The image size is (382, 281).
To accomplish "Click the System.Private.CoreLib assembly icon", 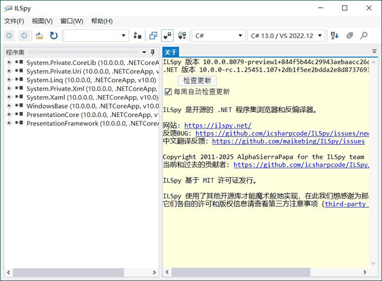I will (x=19, y=62).
